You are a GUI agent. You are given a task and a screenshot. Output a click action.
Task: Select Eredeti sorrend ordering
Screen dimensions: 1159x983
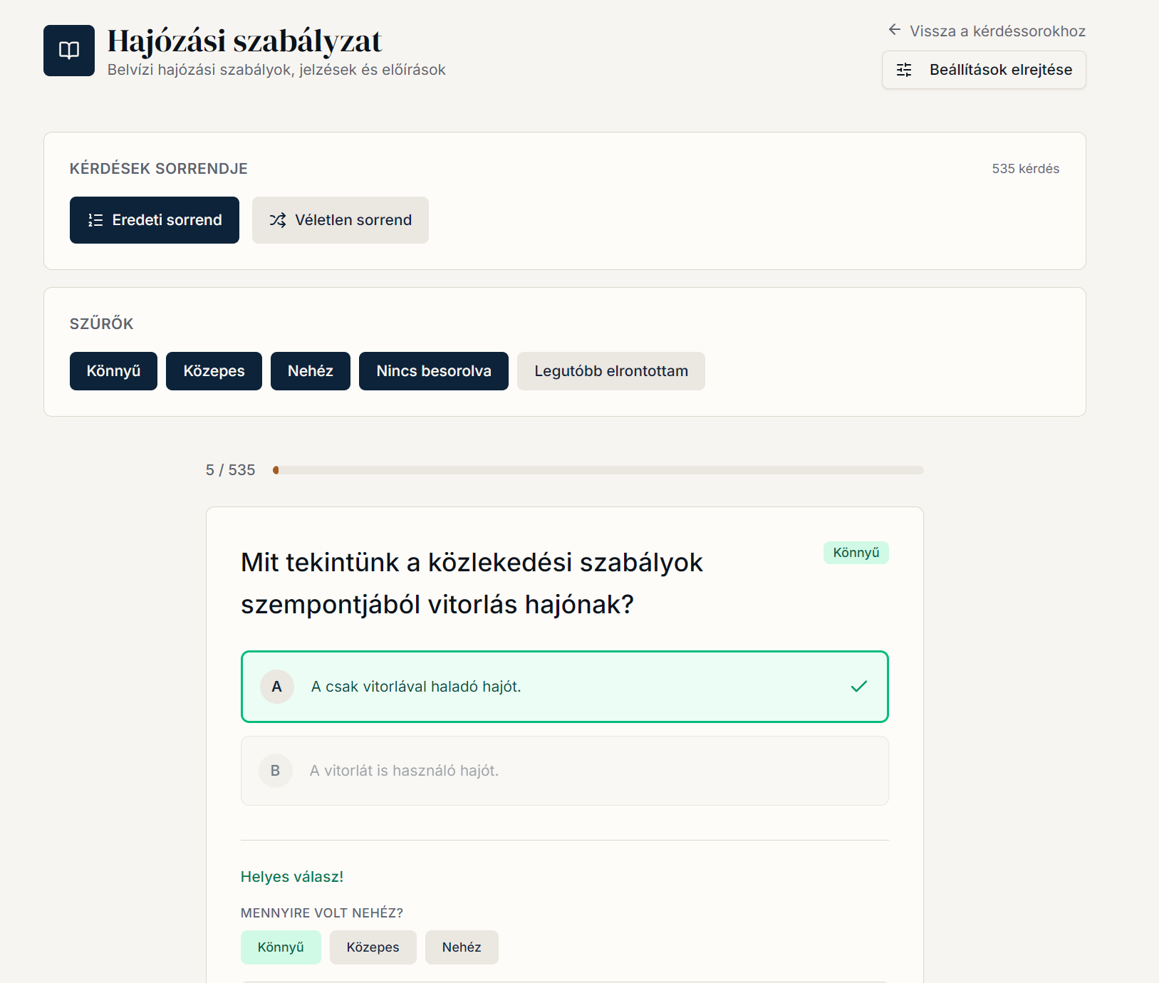tap(155, 220)
